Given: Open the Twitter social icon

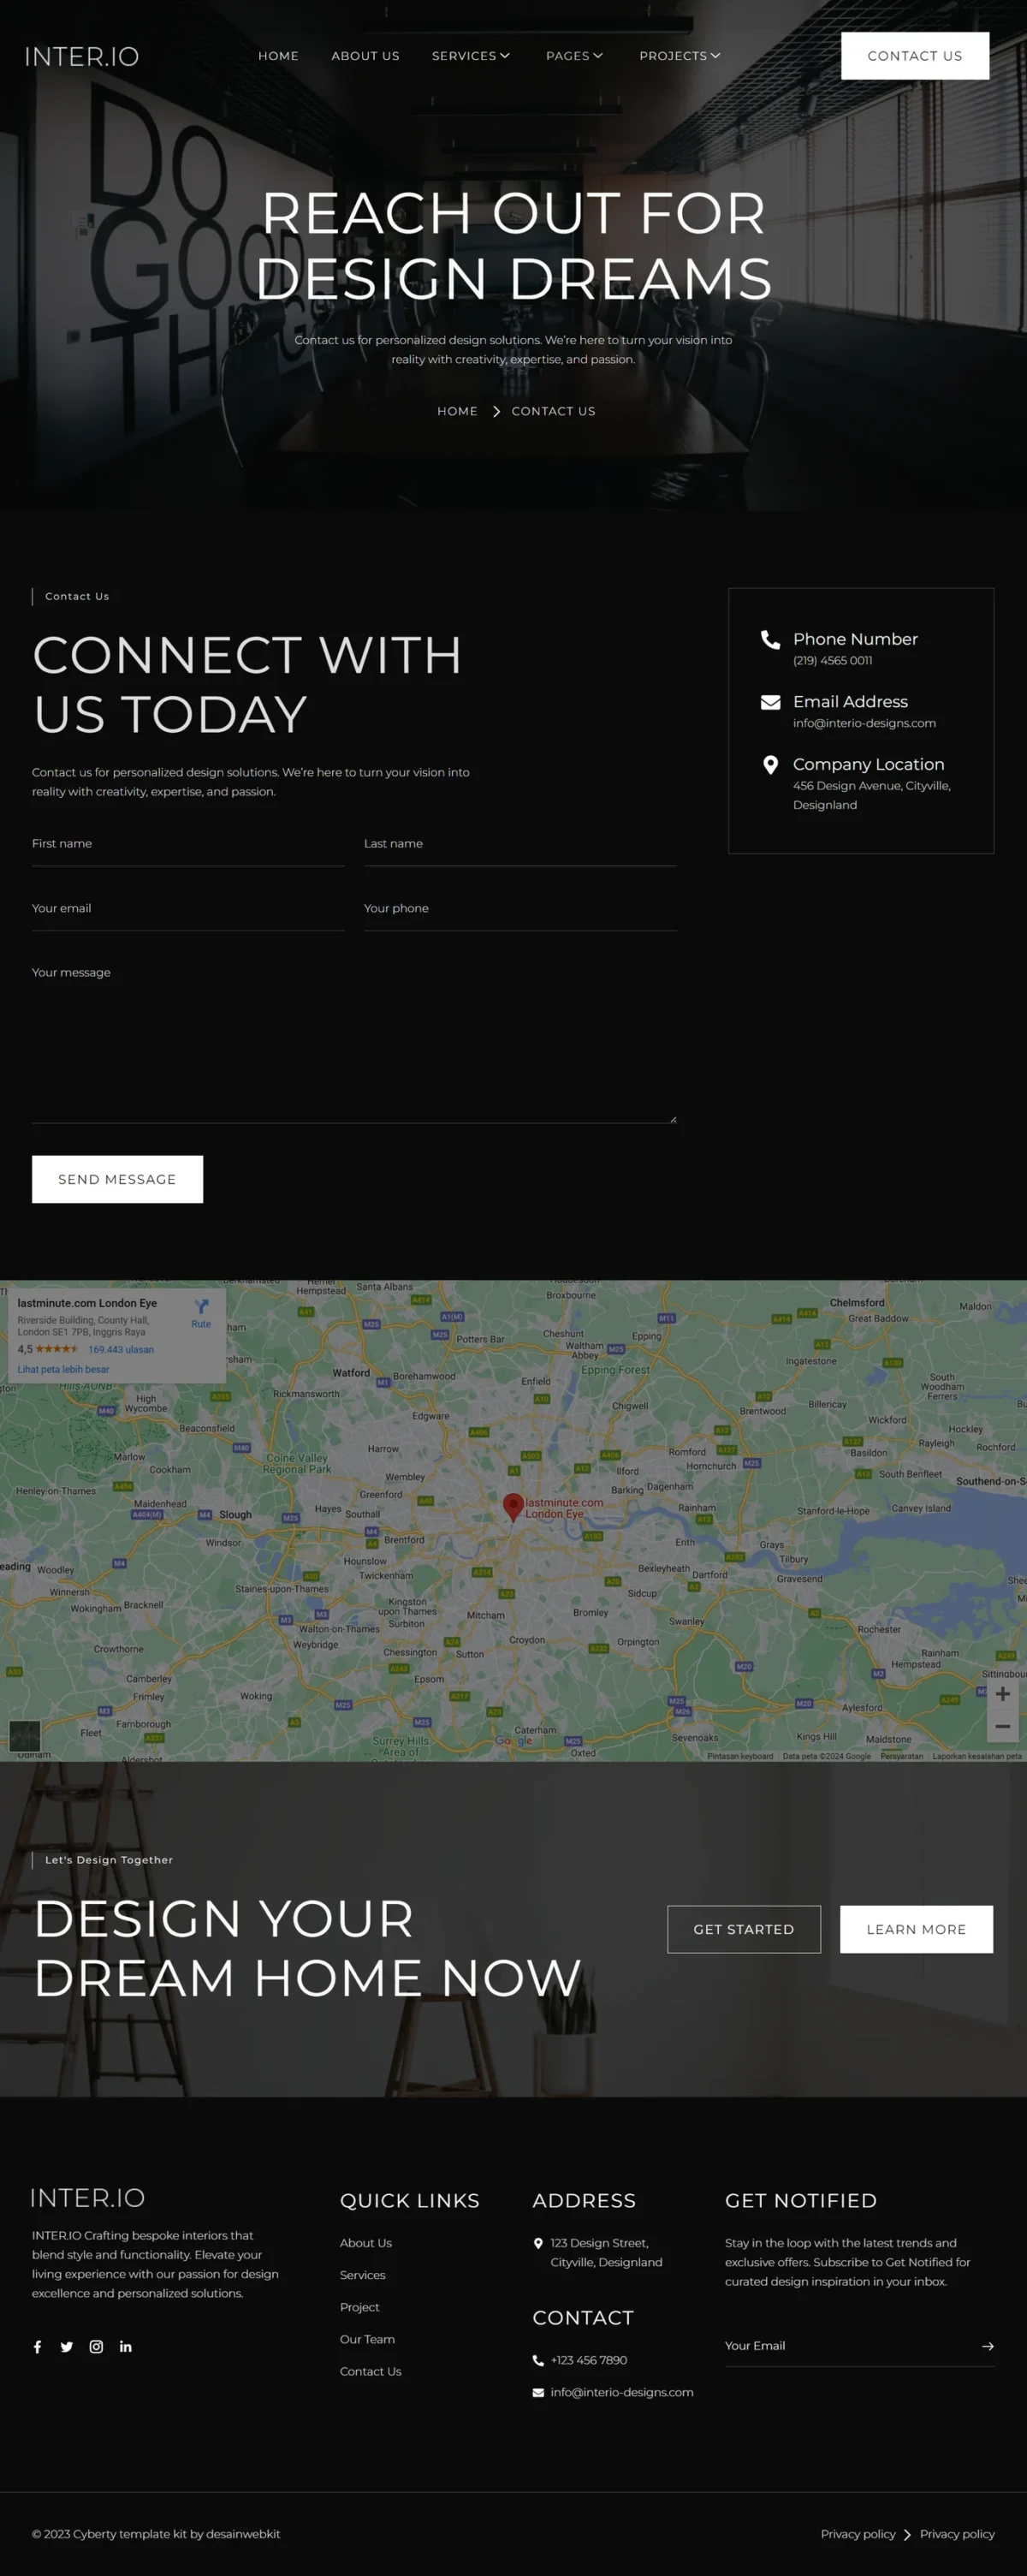Looking at the screenshot, I should (67, 2347).
